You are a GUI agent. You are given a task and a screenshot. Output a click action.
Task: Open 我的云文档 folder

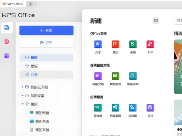coord(39,87)
